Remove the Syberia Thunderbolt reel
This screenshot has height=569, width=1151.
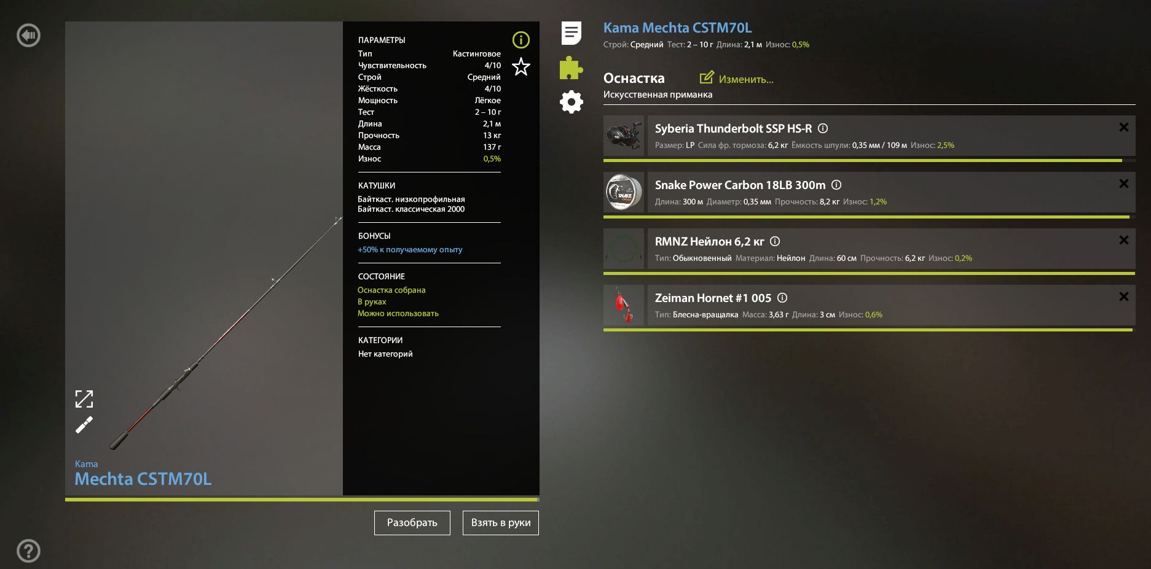[1124, 127]
